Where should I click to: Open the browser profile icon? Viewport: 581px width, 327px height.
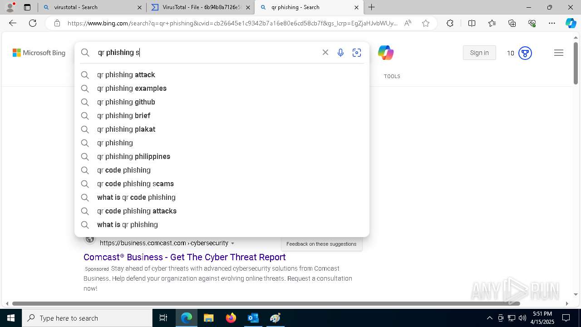click(10, 7)
